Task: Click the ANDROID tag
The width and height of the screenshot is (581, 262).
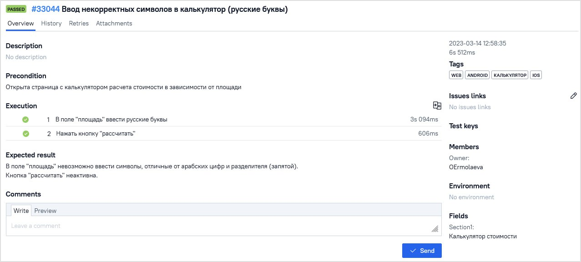Action: coord(477,75)
